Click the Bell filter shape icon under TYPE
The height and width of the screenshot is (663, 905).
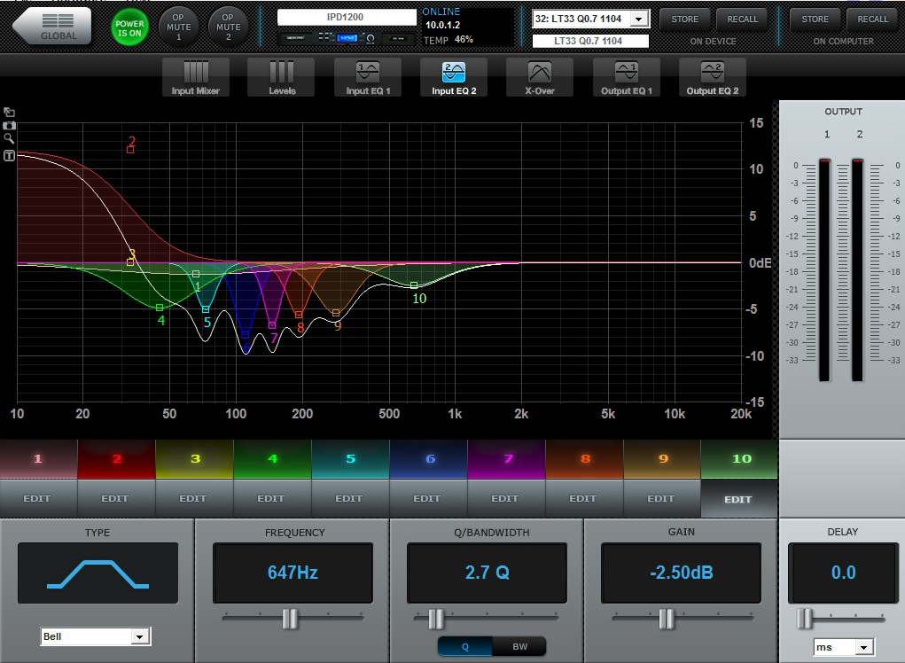coord(98,573)
